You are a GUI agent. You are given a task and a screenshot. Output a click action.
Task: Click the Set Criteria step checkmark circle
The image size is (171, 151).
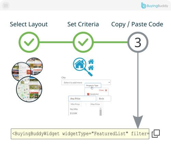83,42
